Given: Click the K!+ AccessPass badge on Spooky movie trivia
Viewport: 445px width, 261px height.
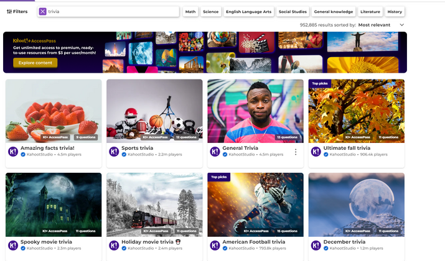Looking at the screenshot, I should pos(55,231).
